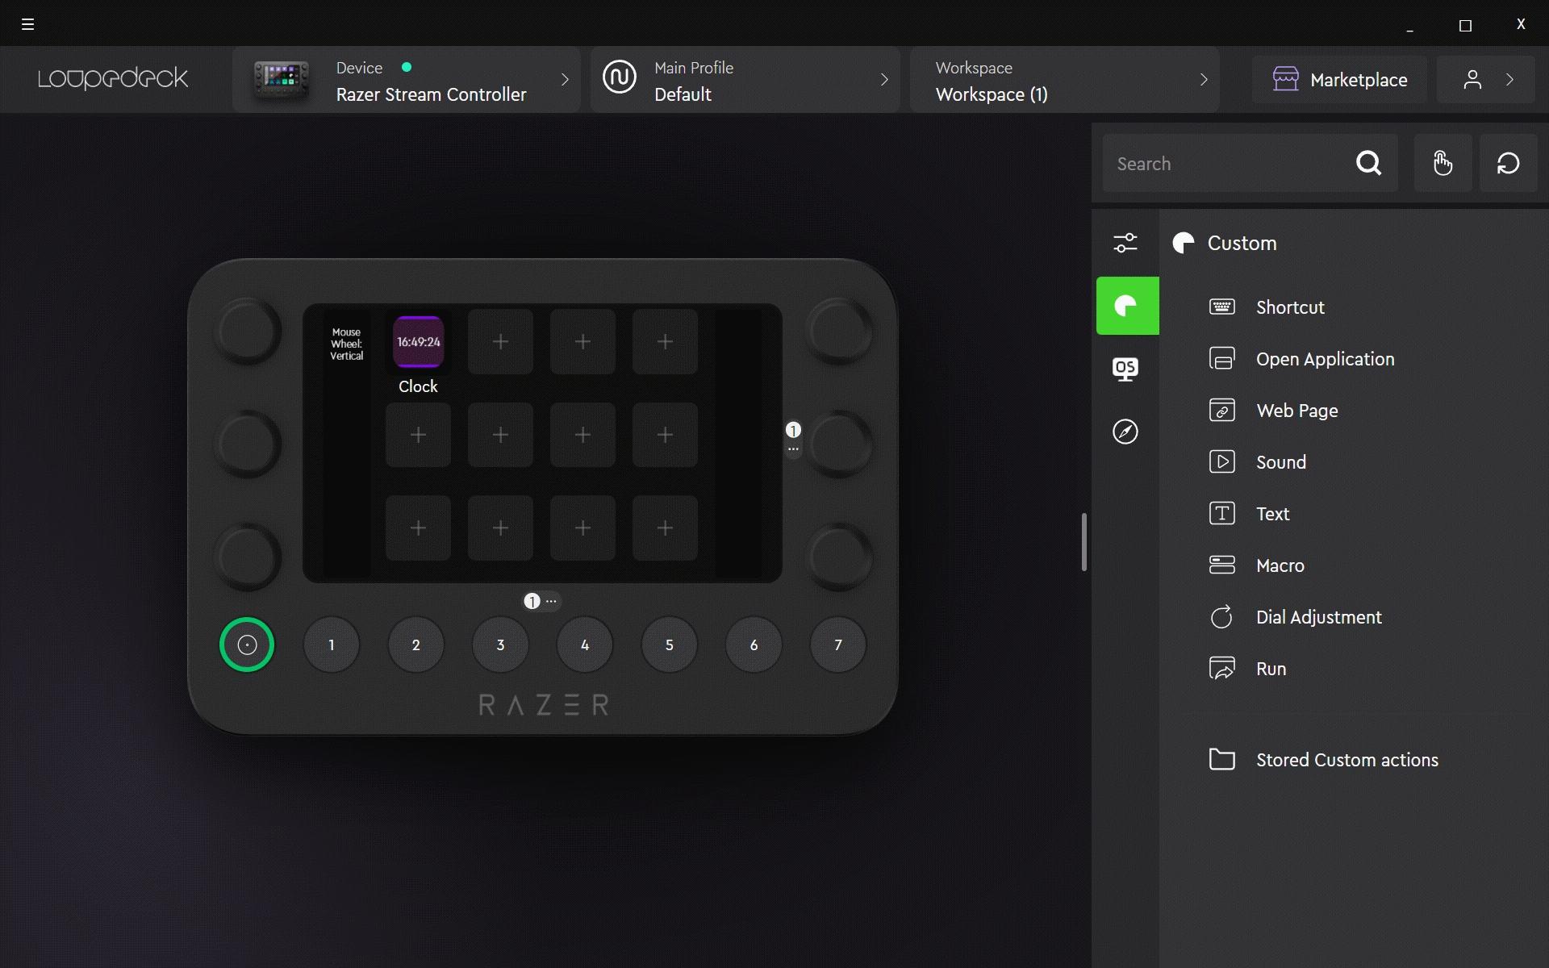Select the Shortcut action
Screen dimensions: 1549x968
(1290, 307)
